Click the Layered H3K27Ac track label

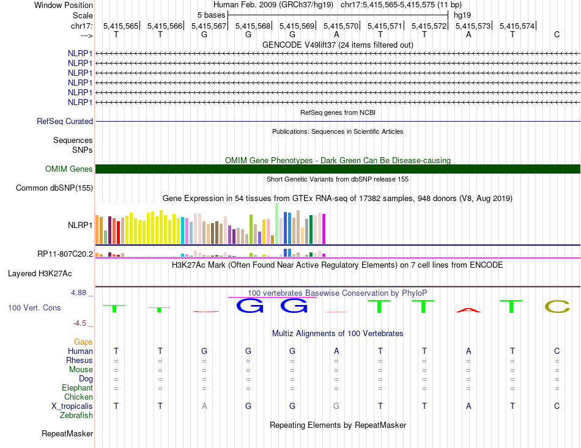(x=40, y=274)
